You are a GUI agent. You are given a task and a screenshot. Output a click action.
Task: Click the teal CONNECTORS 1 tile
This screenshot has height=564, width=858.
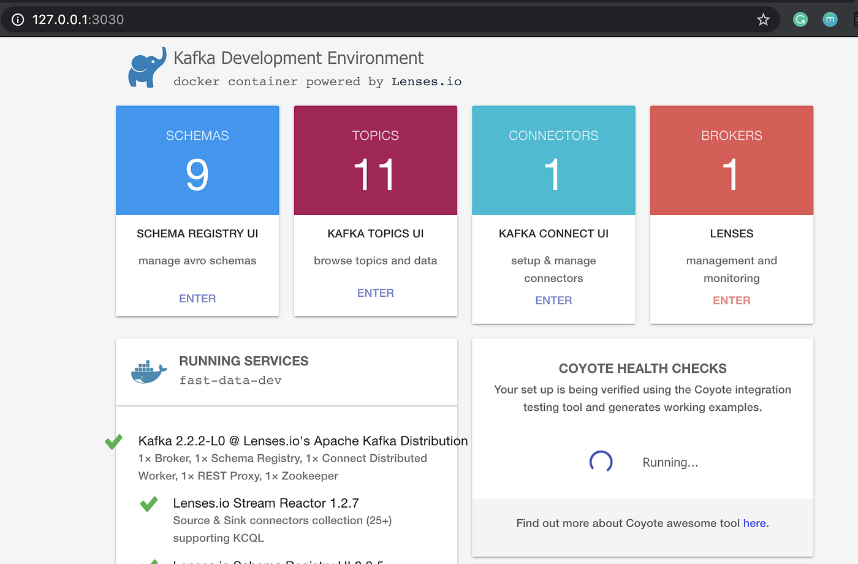553,161
